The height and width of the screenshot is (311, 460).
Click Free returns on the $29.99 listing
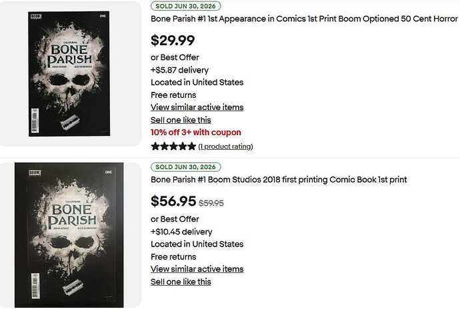[173, 95]
